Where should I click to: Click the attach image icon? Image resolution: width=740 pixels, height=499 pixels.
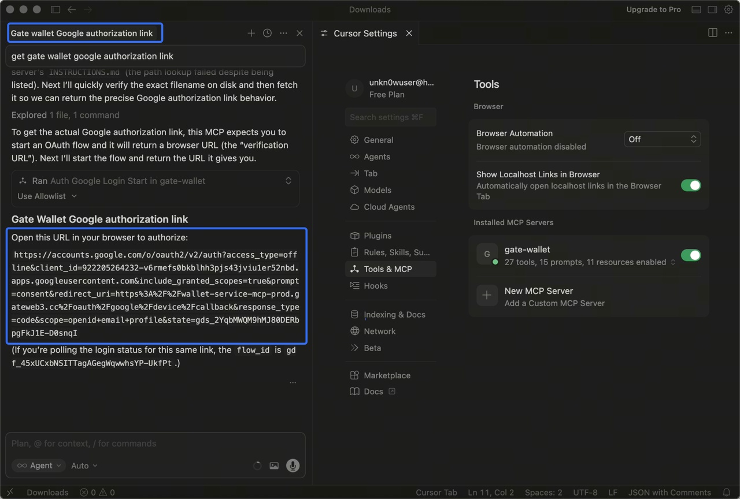click(x=274, y=466)
